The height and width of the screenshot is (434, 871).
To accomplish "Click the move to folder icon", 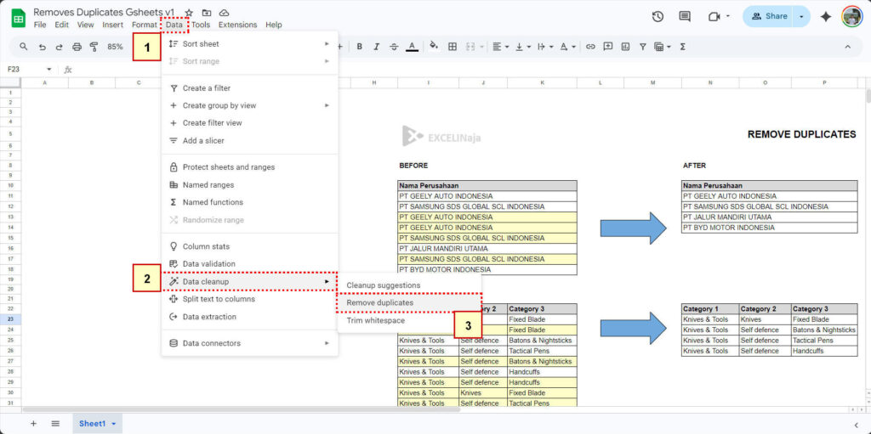I will tap(207, 13).
